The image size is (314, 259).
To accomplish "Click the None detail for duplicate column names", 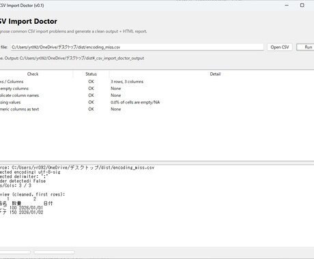I will pyautogui.click(x=115, y=95).
